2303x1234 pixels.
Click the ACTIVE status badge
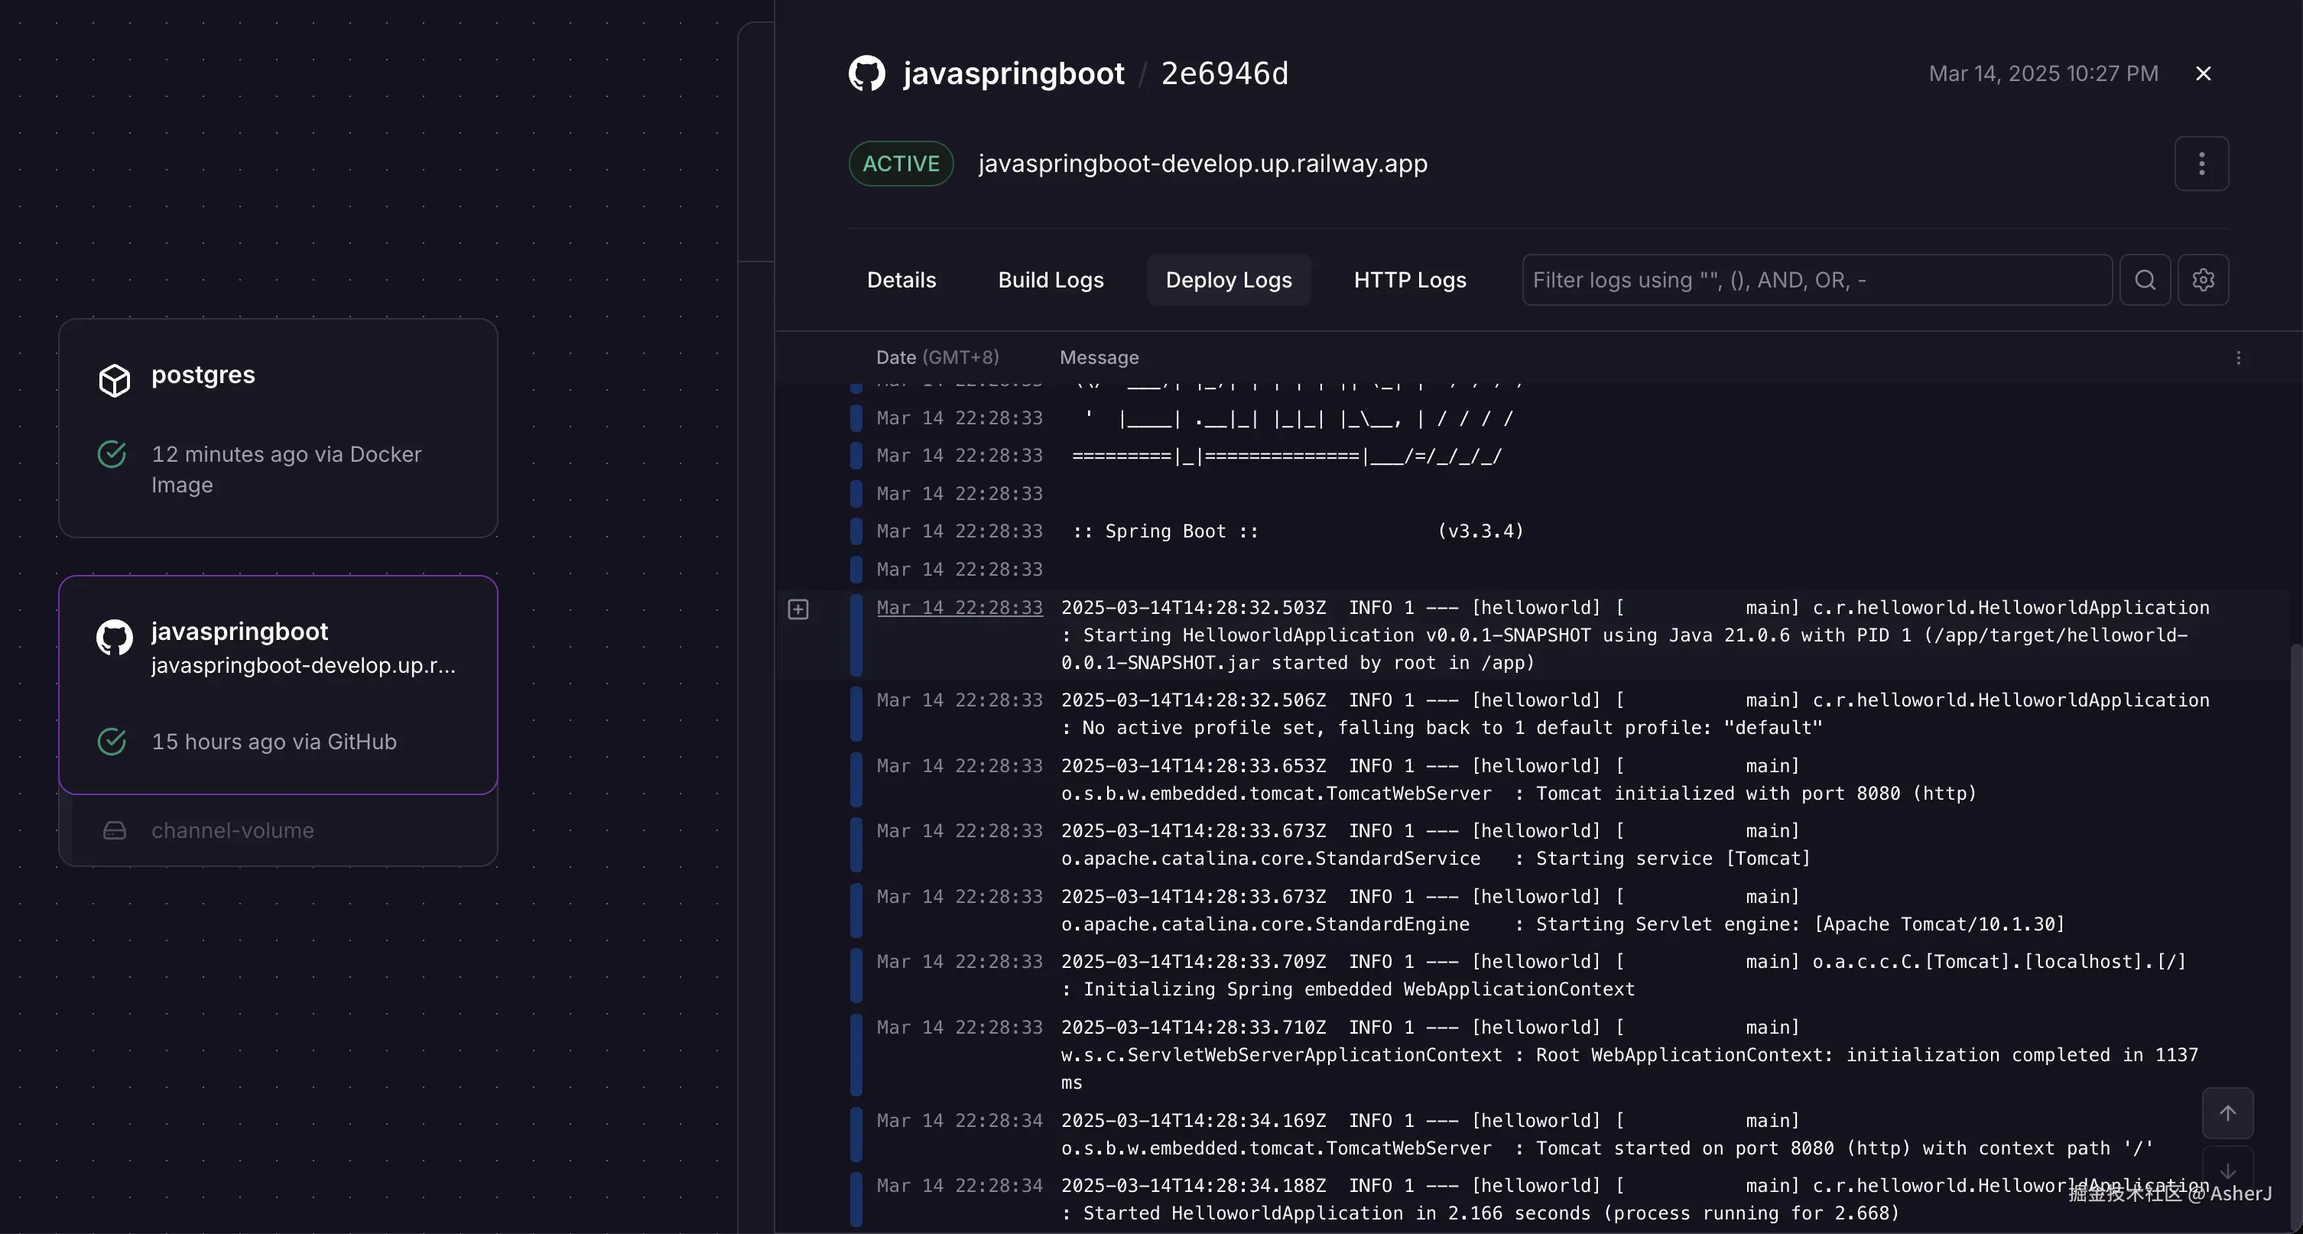coord(900,164)
